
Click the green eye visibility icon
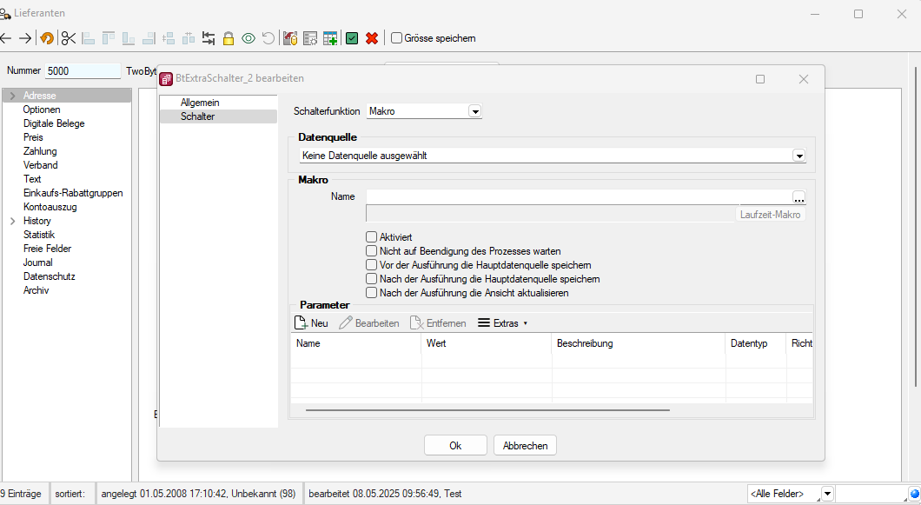pos(248,38)
